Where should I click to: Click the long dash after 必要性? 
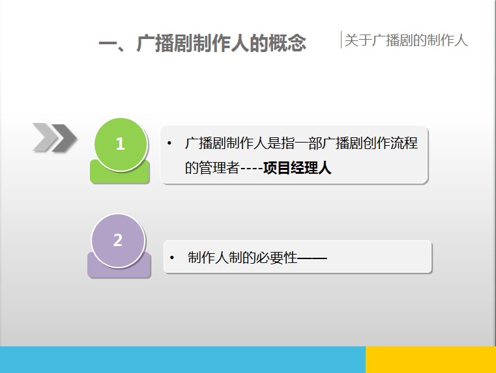point(312,258)
